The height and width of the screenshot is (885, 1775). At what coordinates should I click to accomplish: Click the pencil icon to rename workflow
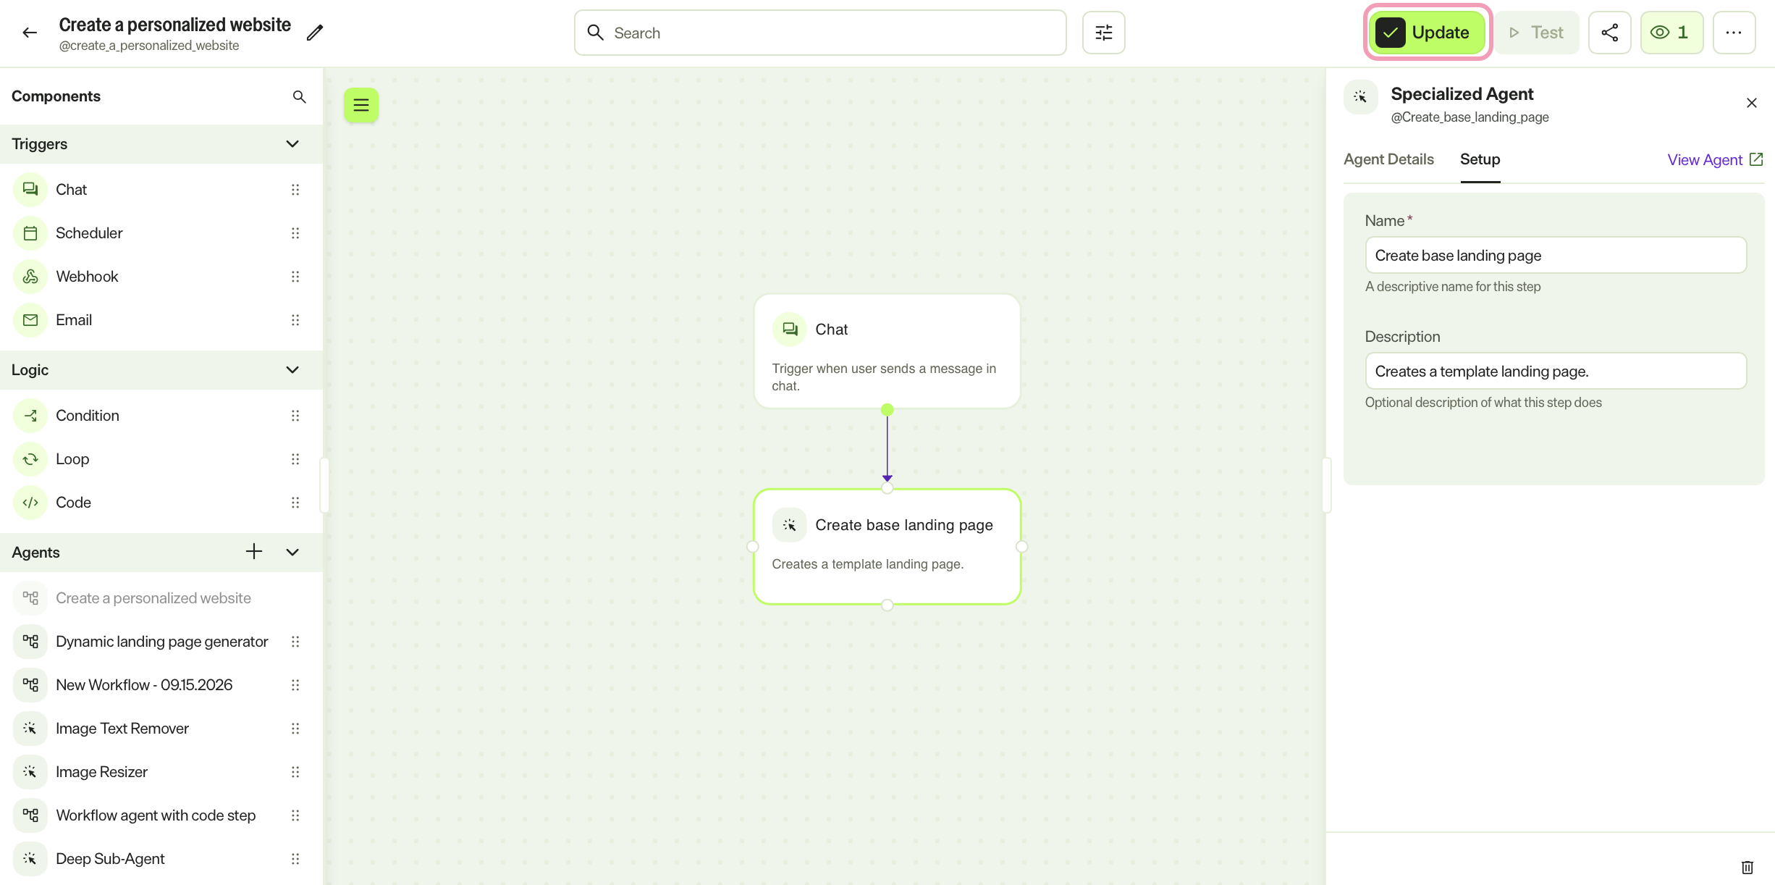point(314,33)
